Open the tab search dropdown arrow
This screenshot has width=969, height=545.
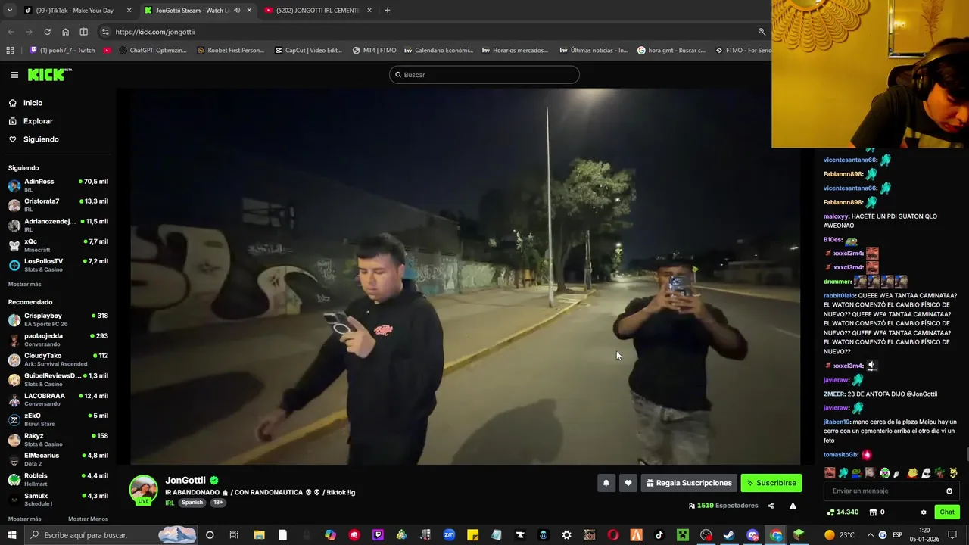[x=10, y=11]
